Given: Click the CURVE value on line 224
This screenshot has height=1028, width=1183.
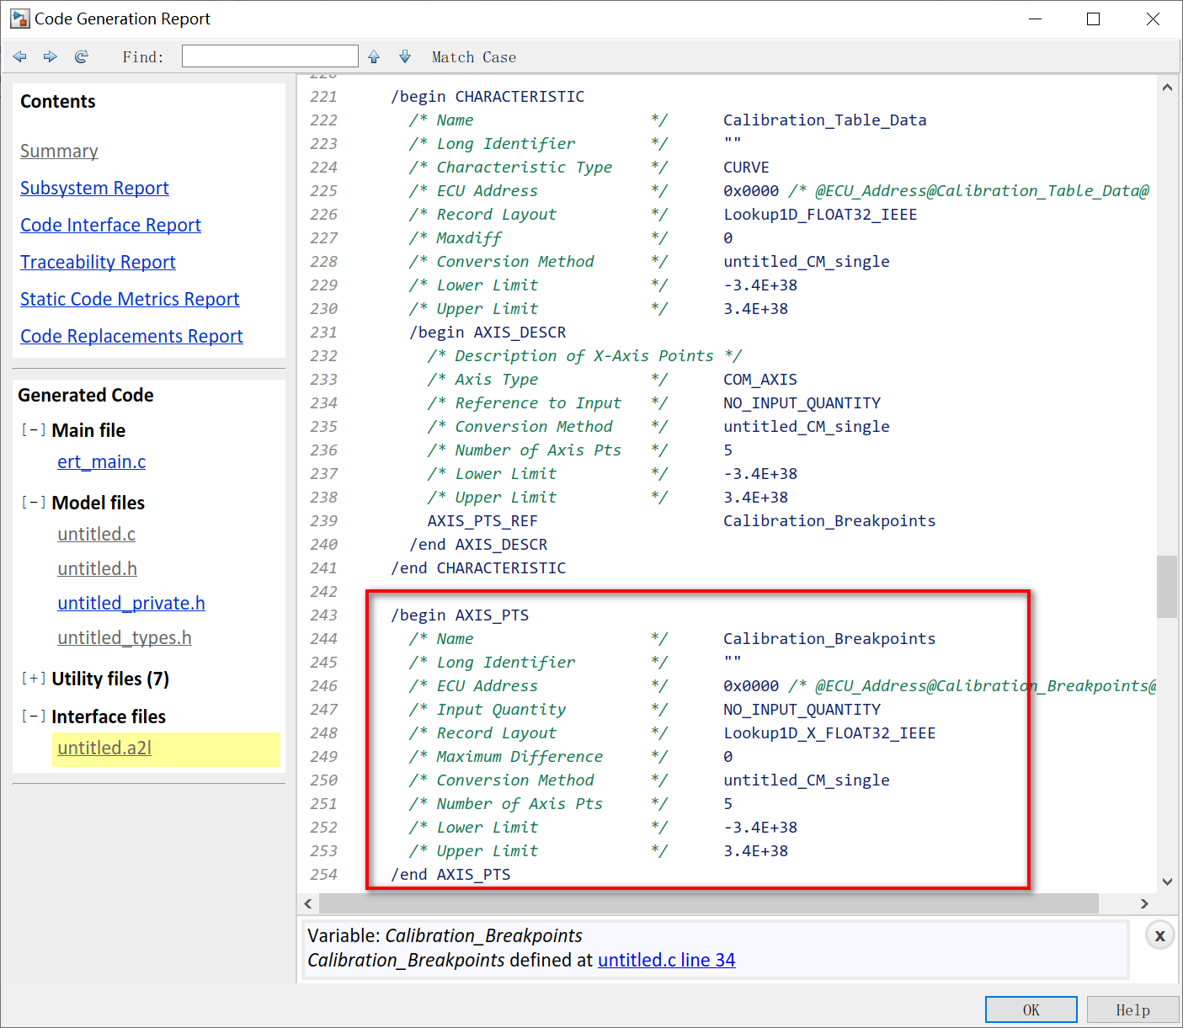Looking at the screenshot, I should point(746,167).
